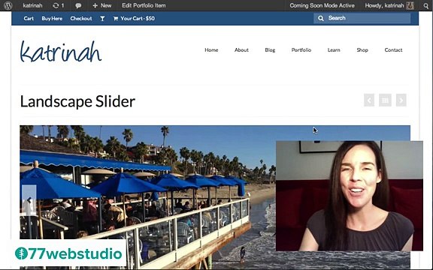Open the Shop menu item

[362, 49]
